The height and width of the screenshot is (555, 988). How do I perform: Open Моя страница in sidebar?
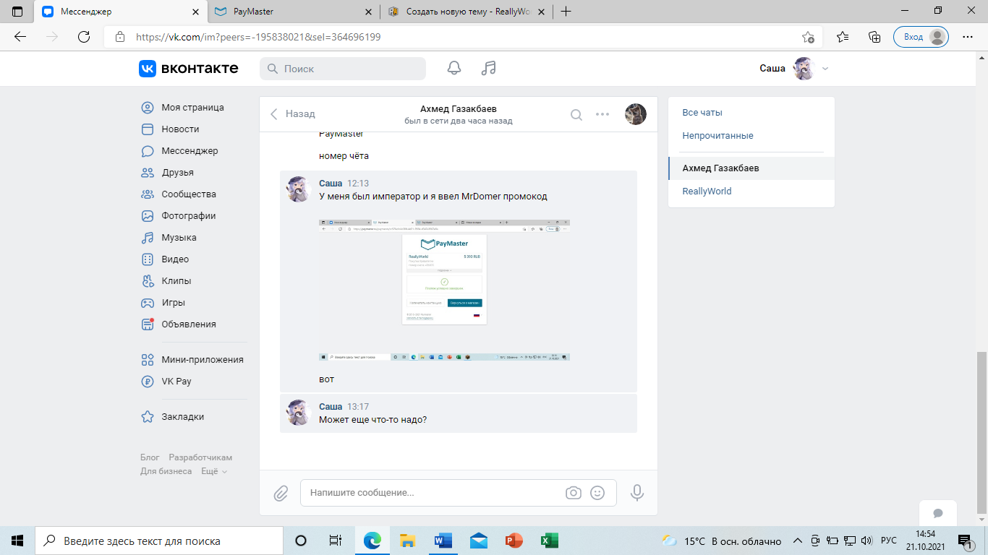pyautogui.click(x=193, y=108)
